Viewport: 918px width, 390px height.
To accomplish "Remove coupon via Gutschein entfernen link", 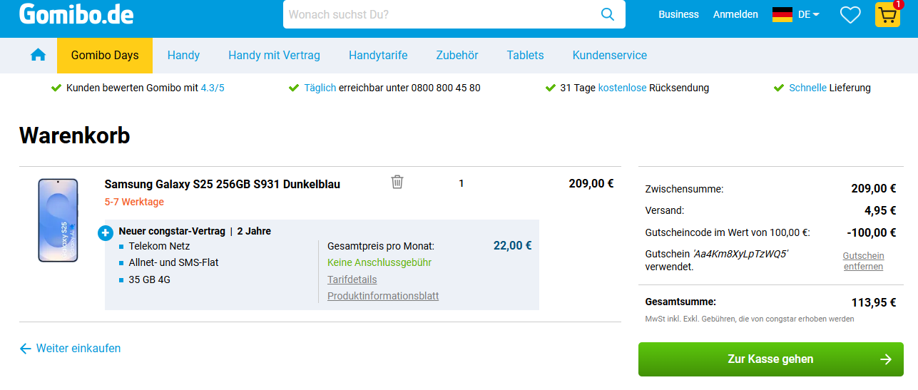I will pos(863,261).
